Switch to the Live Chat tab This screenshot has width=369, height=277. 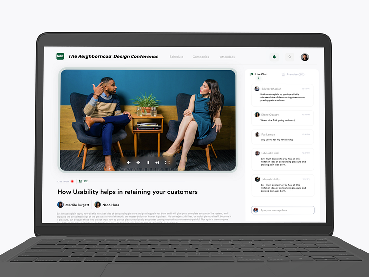pyautogui.click(x=259, y=74)
